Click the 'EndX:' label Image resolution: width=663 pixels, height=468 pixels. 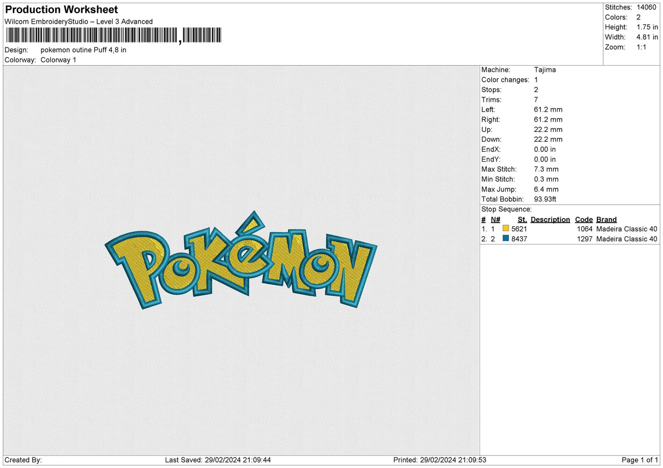492,149
